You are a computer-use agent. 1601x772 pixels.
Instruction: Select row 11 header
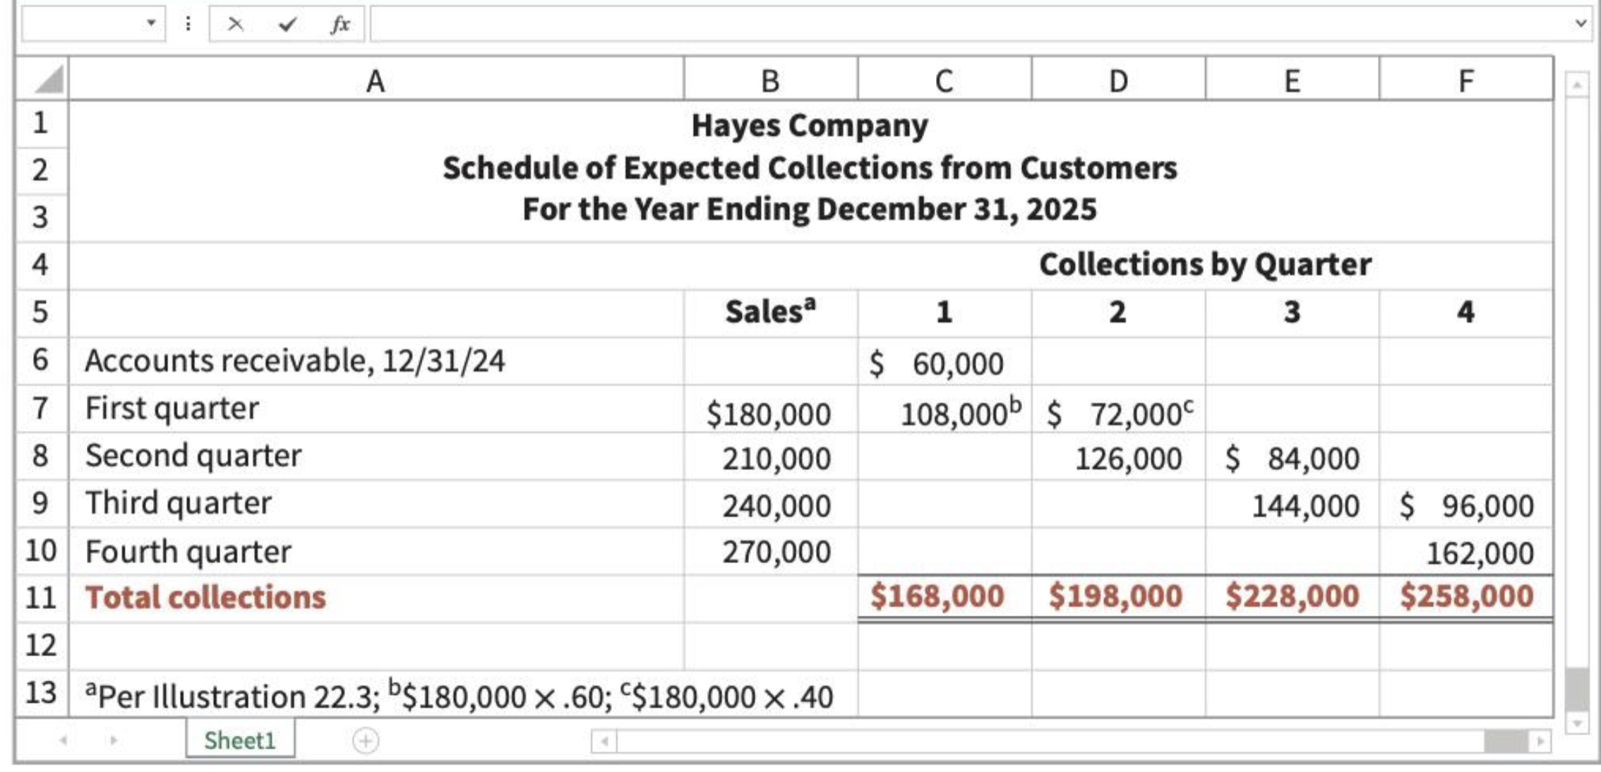pos(40,598)
